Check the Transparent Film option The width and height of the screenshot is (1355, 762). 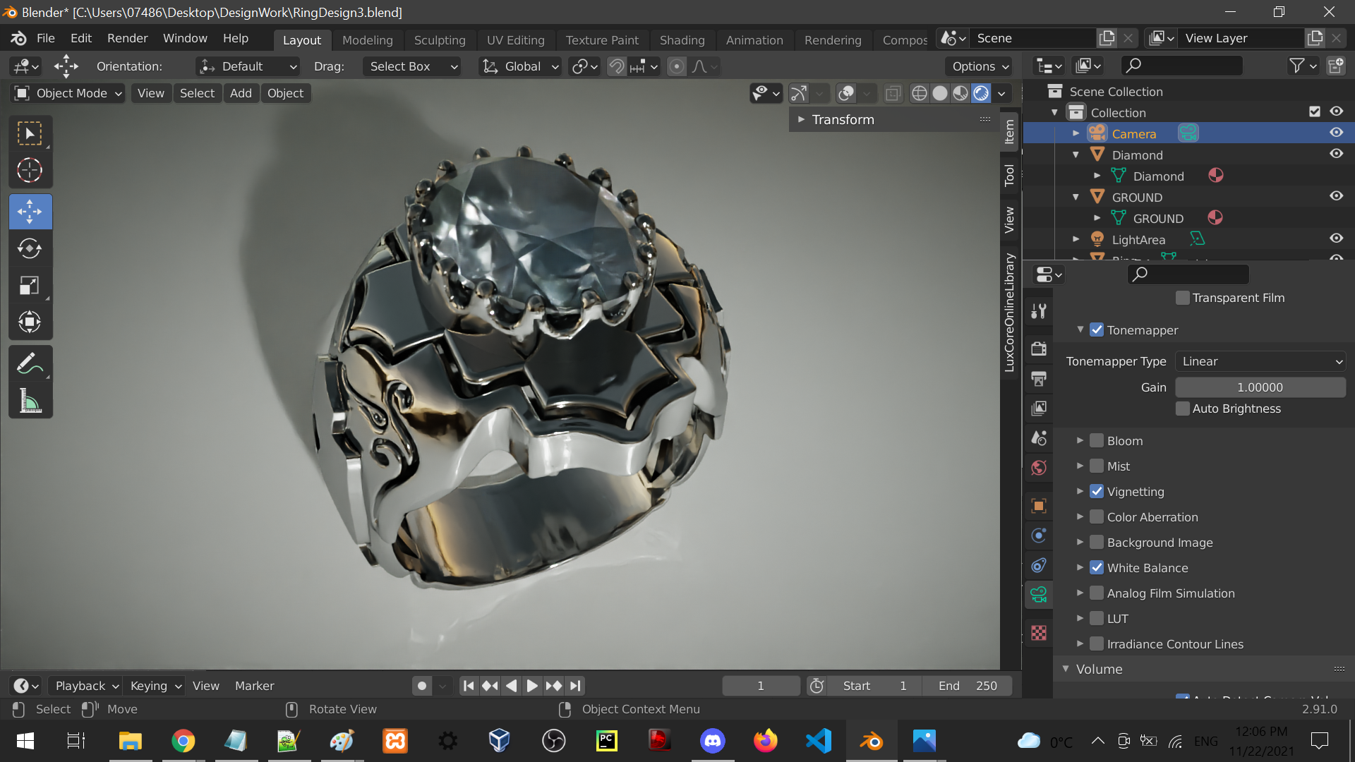click(x=1183, y=298)
